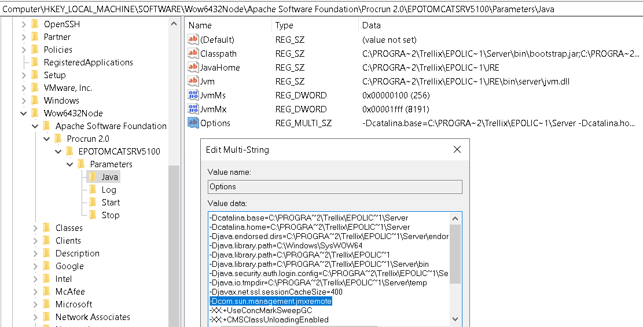The image size is (643, 327).
Task: Collapse the EPOTOMCATSRV5100 key
Action: pos(58,151)
